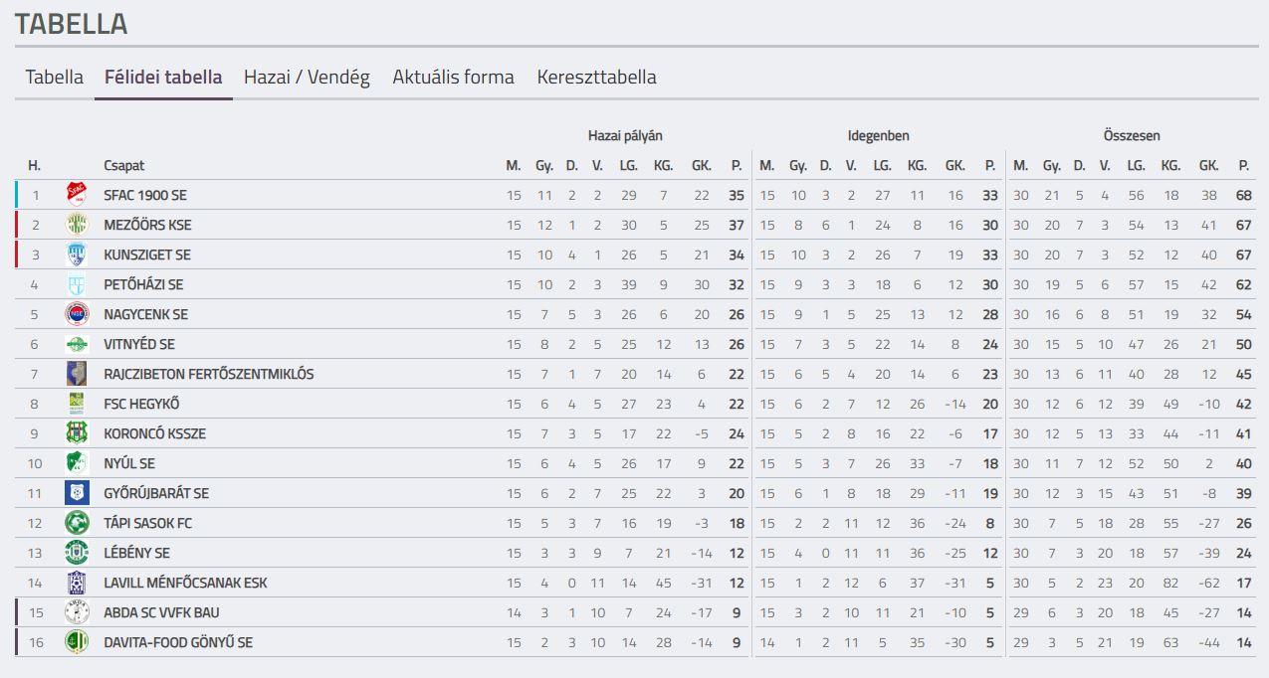Click the Mezőörs KSE team logo
Screen dimensions: 1269x678
[77, 225]
